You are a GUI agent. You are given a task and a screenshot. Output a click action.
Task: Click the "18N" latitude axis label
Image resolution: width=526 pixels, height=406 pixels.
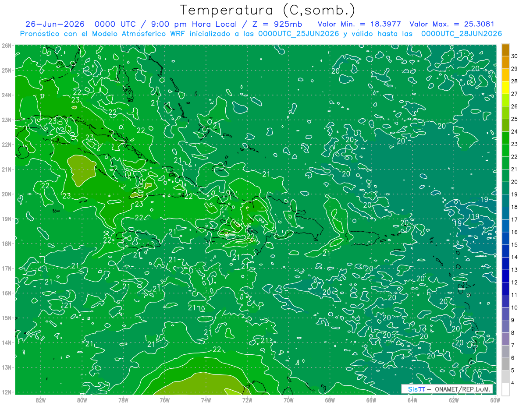[x=7, y=244]
